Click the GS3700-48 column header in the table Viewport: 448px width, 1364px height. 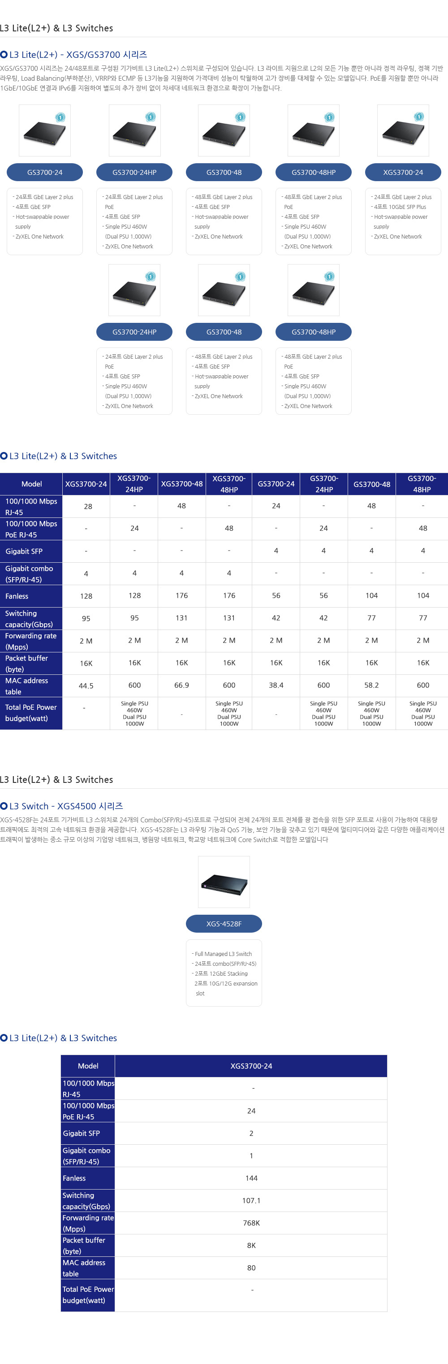point(372,484)
